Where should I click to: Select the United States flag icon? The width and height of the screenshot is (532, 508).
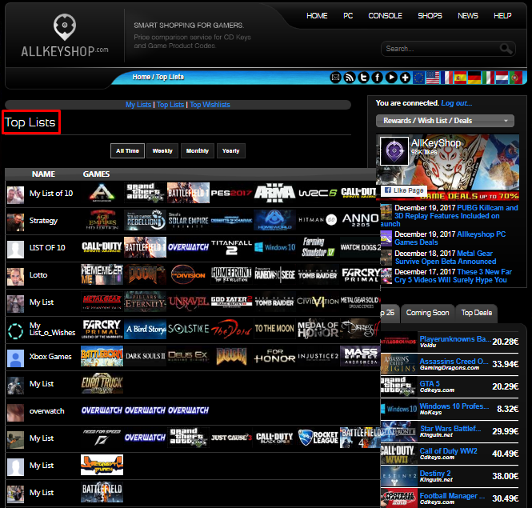pos(433,78)
